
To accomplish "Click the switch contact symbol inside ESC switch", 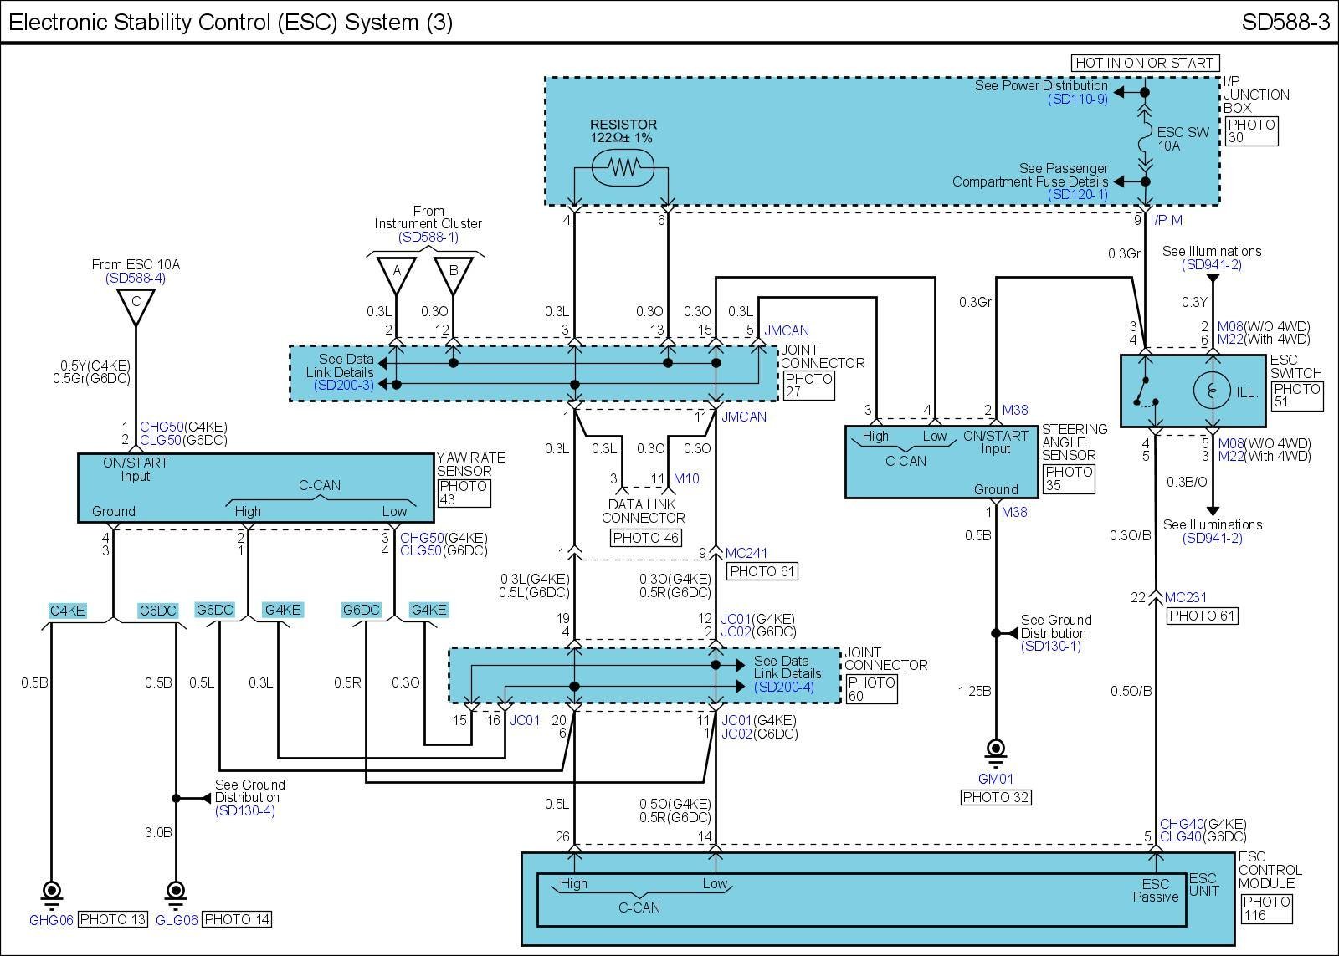I will coord(1146,392).
